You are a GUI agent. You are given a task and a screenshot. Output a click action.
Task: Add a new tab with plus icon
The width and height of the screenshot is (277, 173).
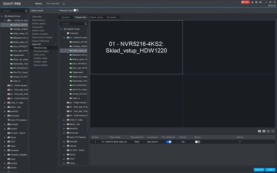tap(64, 3)
